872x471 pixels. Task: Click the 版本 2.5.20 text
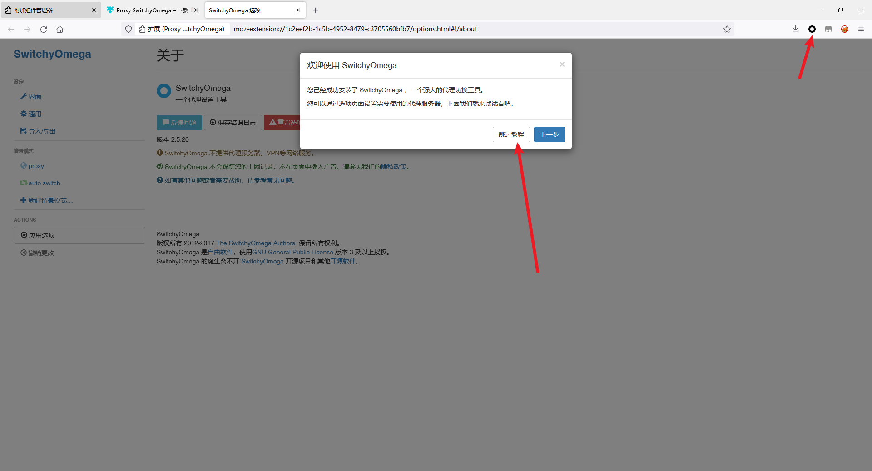coord(173,139)
